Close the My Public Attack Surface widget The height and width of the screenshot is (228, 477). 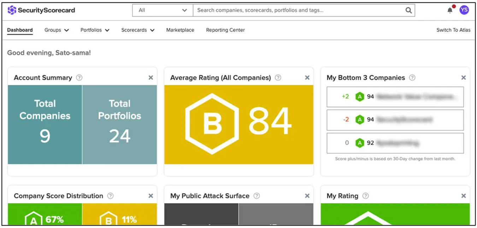point(307,196)
